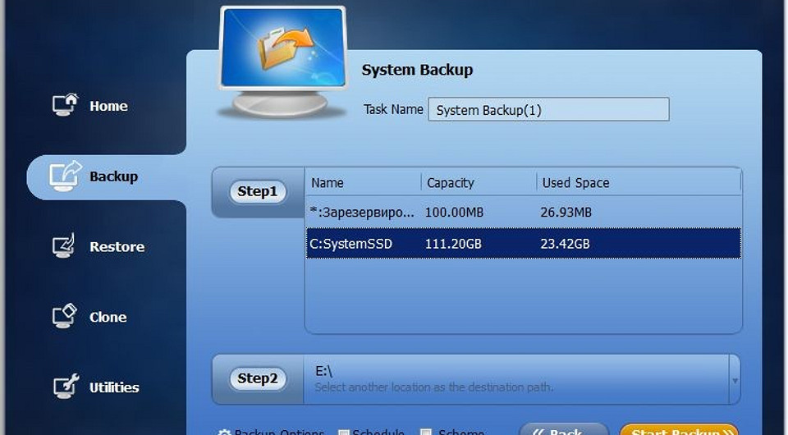Expand the destination path dropdown arrow
Screen dimensions: 788x435
(x=735, y=381)
